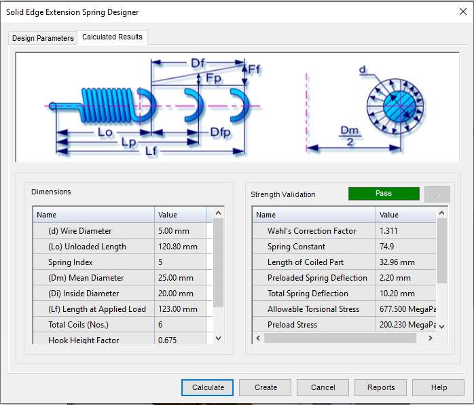
Task: Select the Total Spring Deflection row
Action: (x=344, y=294)
